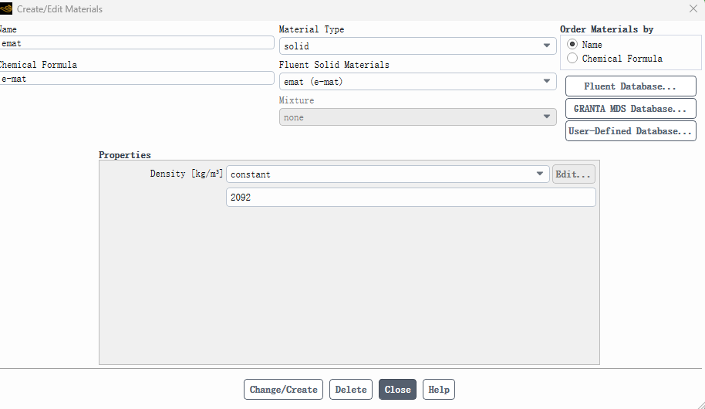Select the Chemical Formula ordering radio button
Viewport: 705px width, 409px height.
point(572,58)
